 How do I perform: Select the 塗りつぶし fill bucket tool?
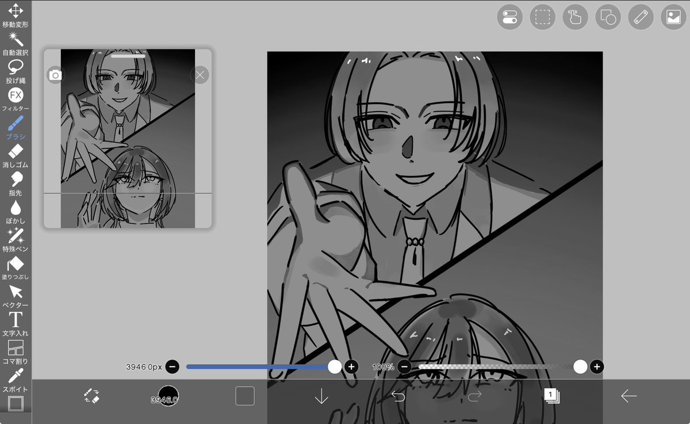click(16, 268)
